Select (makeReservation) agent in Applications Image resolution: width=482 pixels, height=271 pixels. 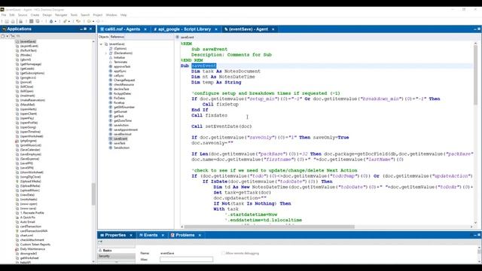click(x=32, y=100)
